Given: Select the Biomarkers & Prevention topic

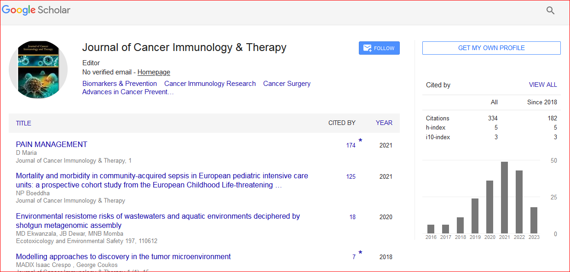Looking at the screenshot, I should 120,84.
